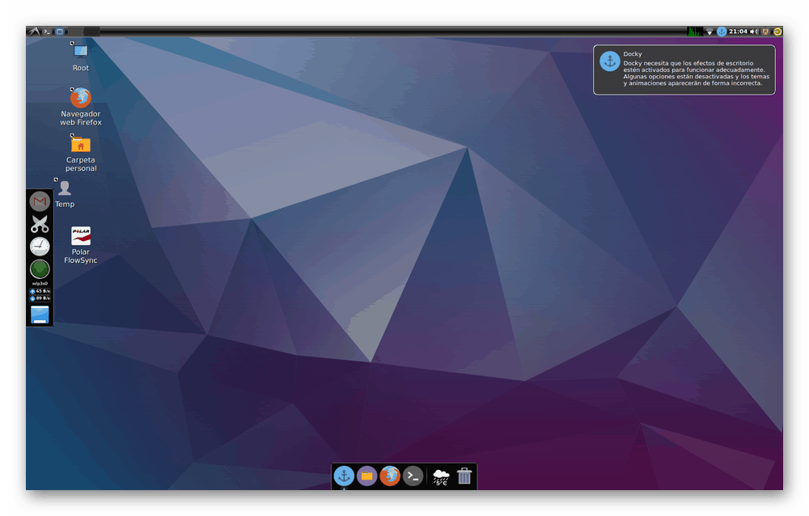Click the 65 B/s upload rate

40,291
